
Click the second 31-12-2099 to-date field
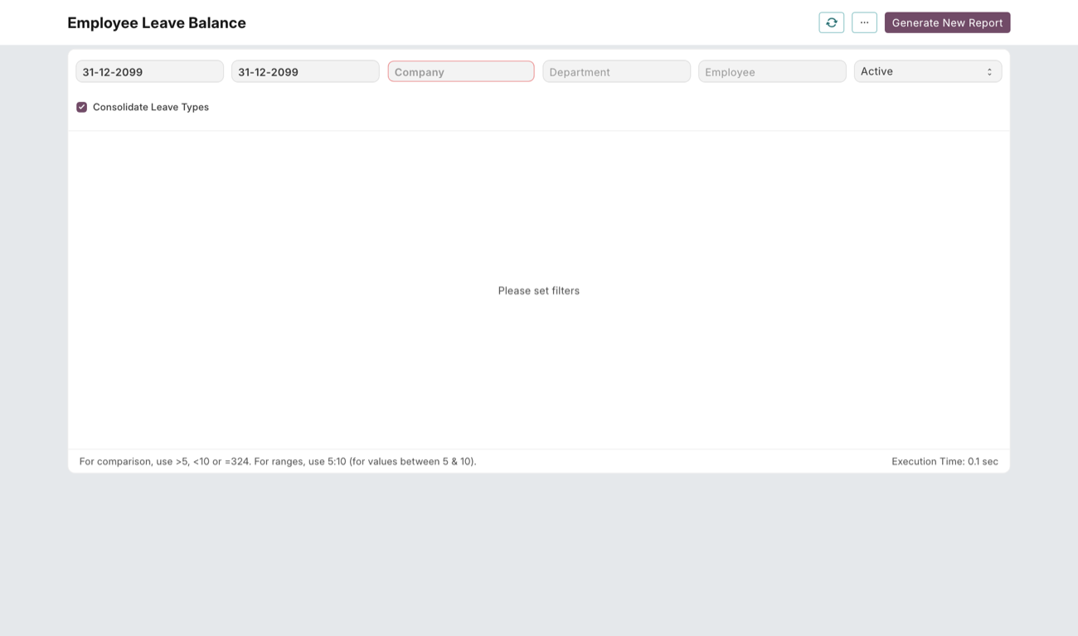click(x=305, y=71)
